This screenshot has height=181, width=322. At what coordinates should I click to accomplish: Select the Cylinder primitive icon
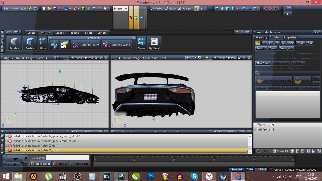pyautogui.click(x=233, y=8)
